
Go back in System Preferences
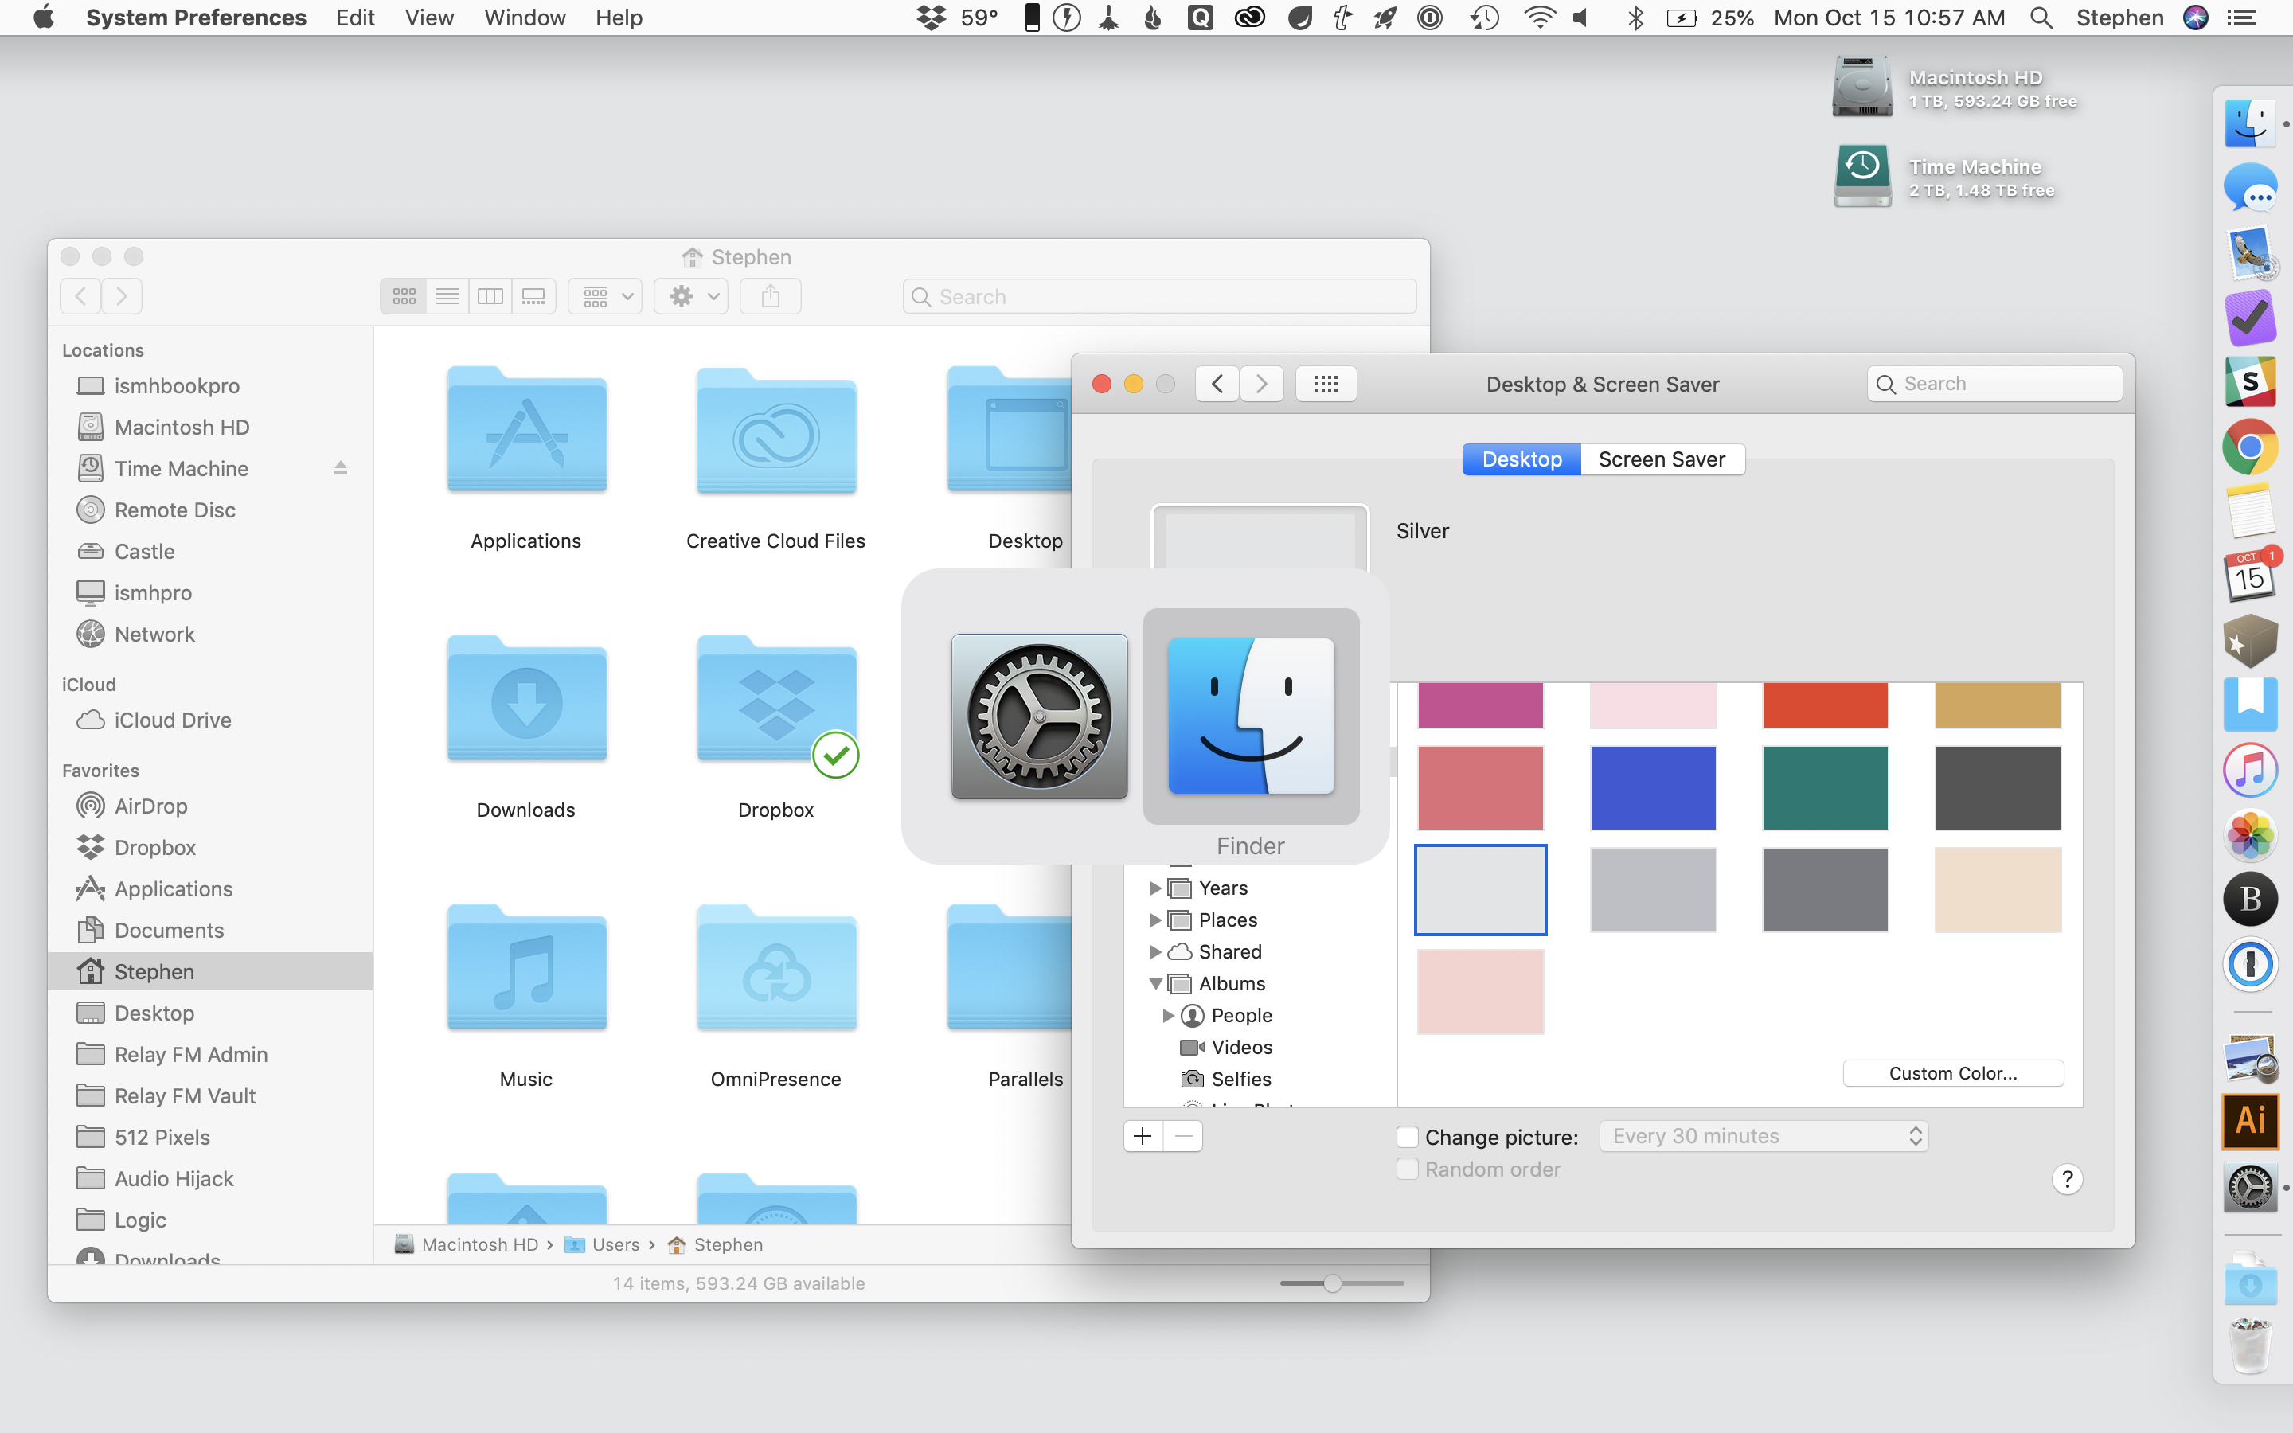click(x=1217, y=384)
